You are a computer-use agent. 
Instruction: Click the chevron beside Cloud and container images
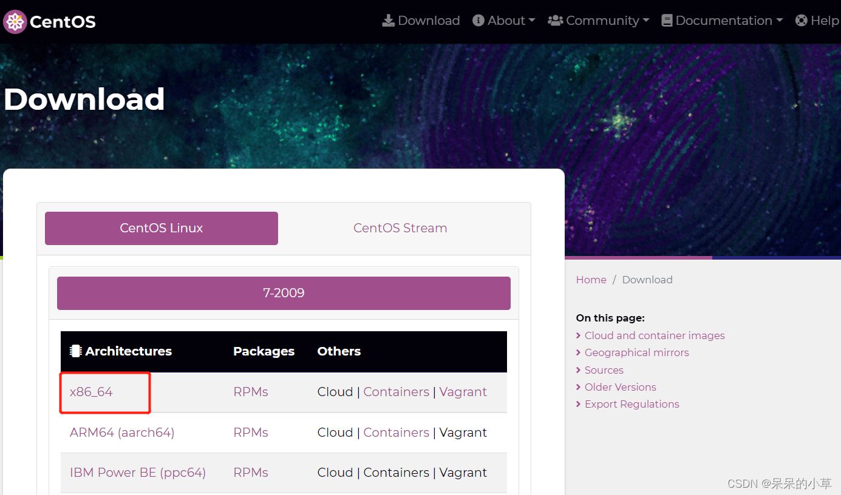pos(579,335)
